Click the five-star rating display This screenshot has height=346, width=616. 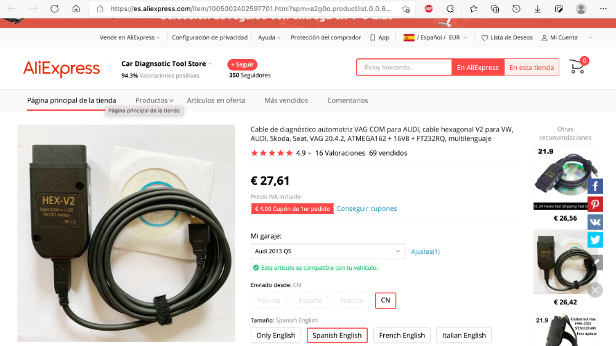click(272, 153)
